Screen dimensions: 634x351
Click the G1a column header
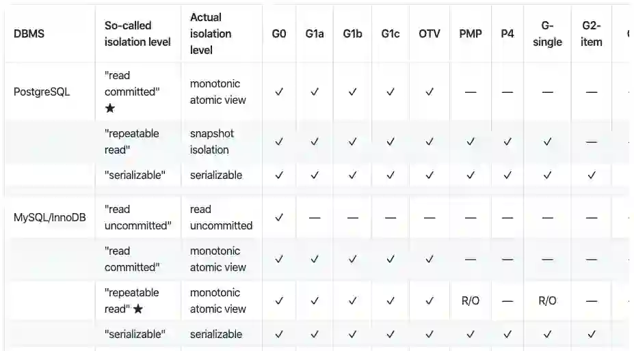[x=315, y=34]
